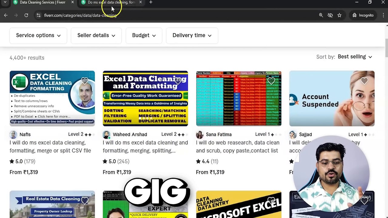
Task: Open the Incognito profile indicator
Action: [363, 15]
